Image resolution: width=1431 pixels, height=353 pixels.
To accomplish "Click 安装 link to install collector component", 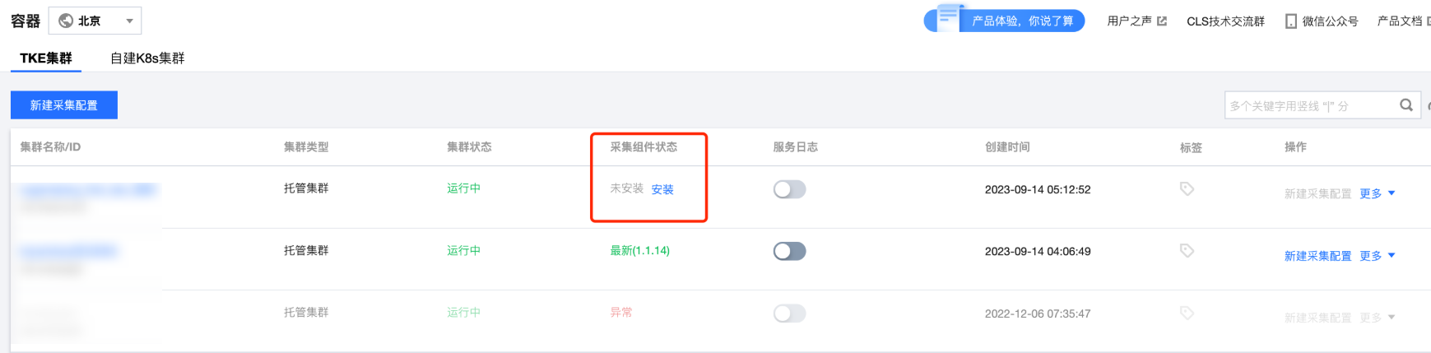I will tap(662, 189).
